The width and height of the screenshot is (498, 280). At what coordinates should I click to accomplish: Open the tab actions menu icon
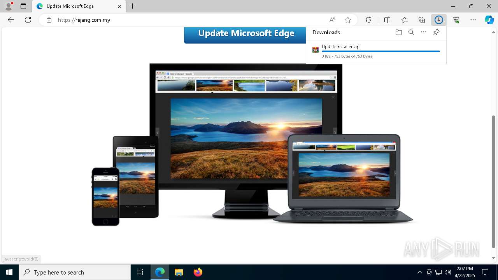pos(23,6)
